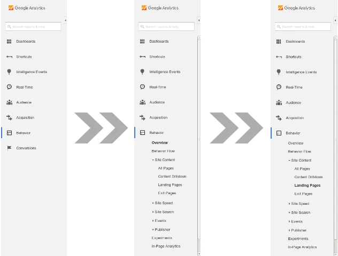Expand Events in right panel
This screenshot has height=256, width=338.
289,221
